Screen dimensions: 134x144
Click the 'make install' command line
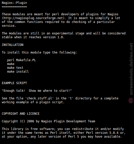[18, 72]
